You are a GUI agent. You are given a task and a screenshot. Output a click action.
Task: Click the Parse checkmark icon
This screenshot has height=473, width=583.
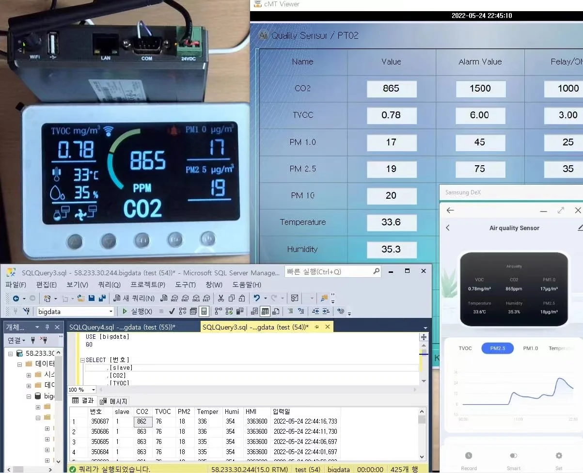click(171, 311)
